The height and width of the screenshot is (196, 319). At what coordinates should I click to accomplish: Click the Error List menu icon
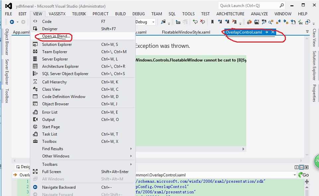pyautogui.click(x=35, y=112)
